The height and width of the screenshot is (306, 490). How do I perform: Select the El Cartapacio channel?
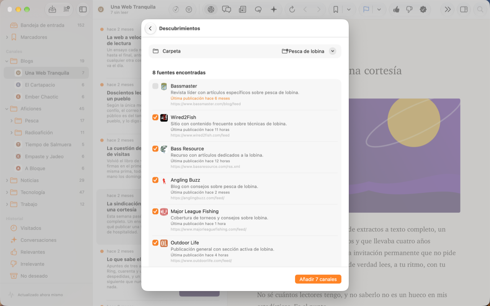point(46,85)
